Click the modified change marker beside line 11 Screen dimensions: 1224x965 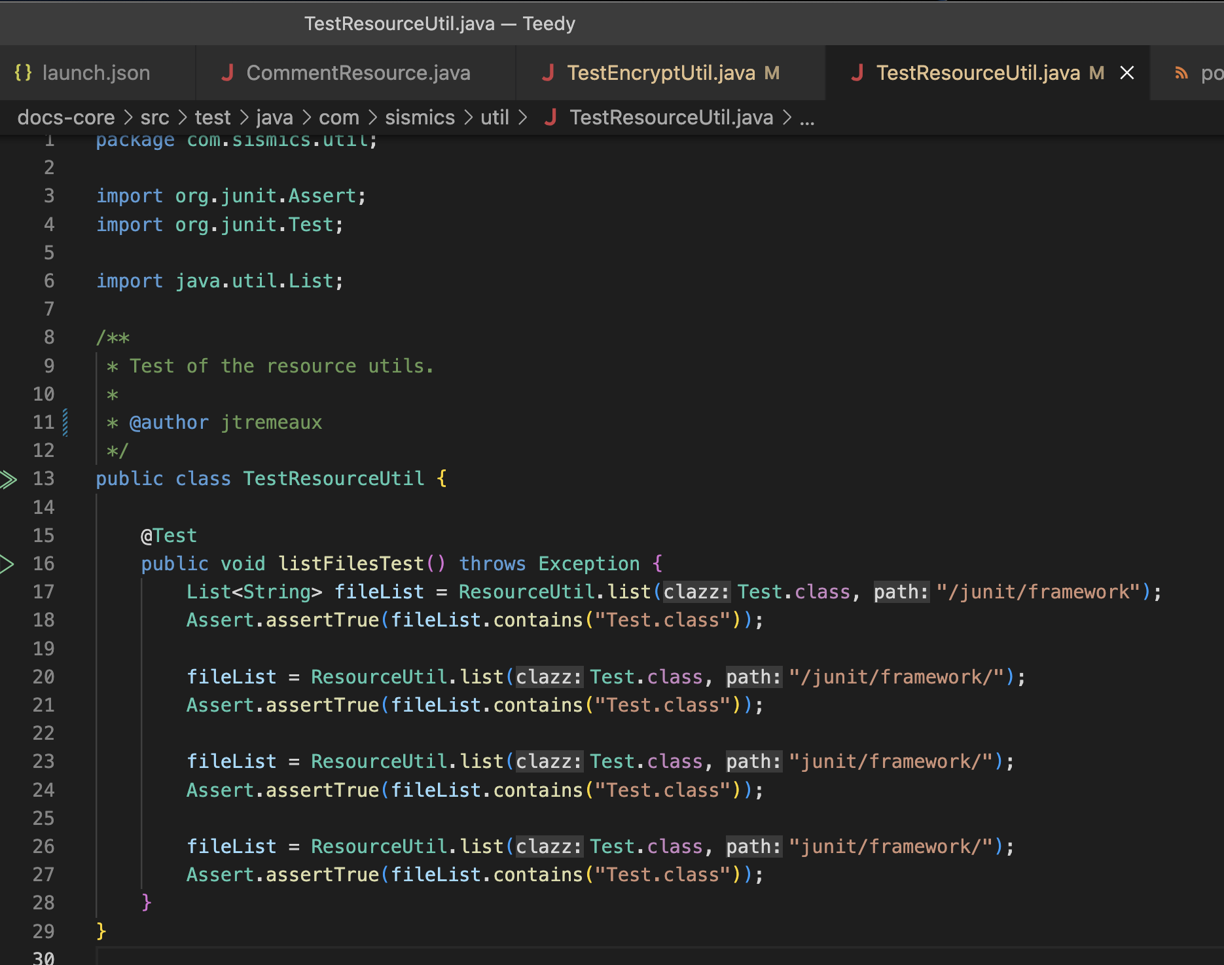click(x=65, y=422)
